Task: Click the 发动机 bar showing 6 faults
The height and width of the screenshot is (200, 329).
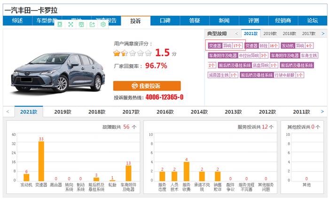Action: 26,178
